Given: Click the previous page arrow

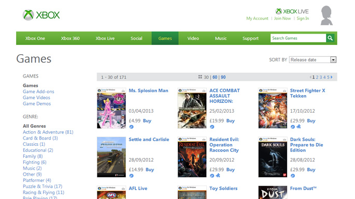Looking at the screenshot, I should 310,77.
